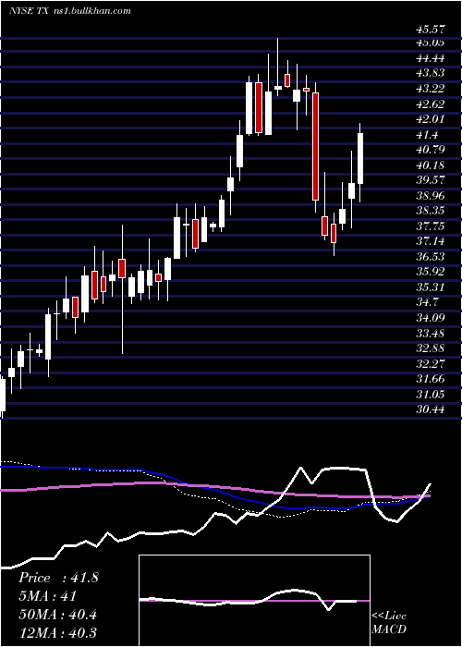Viewport: 462px width, 647px height.
Task: Select the 30.44 price axis label
Action: coord(430,409)
